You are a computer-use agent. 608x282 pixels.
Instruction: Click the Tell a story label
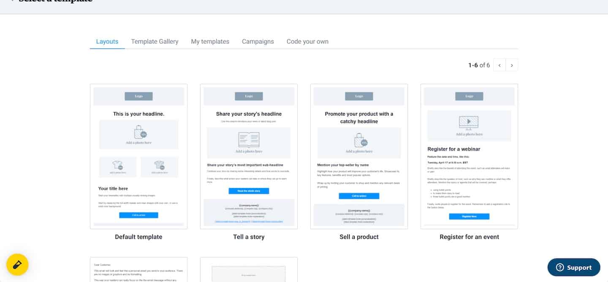coord(249,237)
